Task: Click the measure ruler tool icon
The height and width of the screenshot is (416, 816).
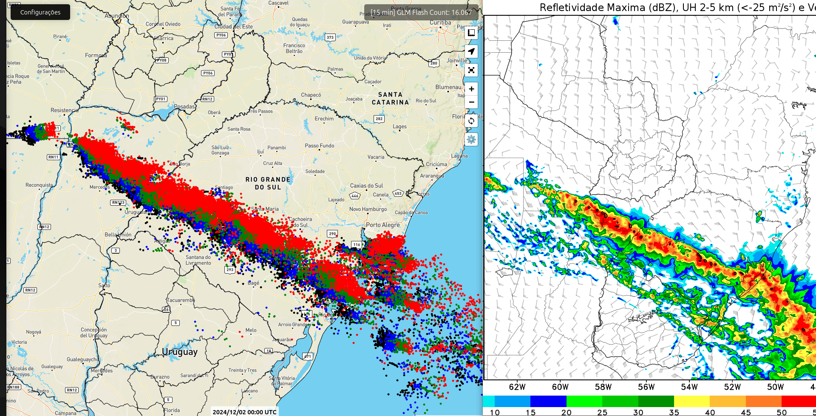Action: tap(471, 33)
